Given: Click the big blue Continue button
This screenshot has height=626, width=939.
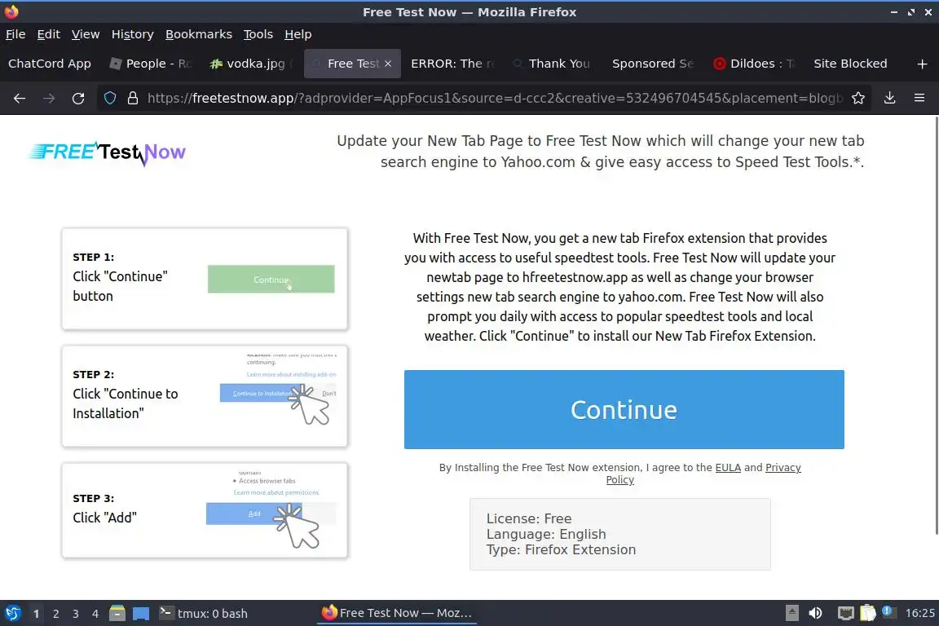Looking at the screenshot, I should 624,410.
